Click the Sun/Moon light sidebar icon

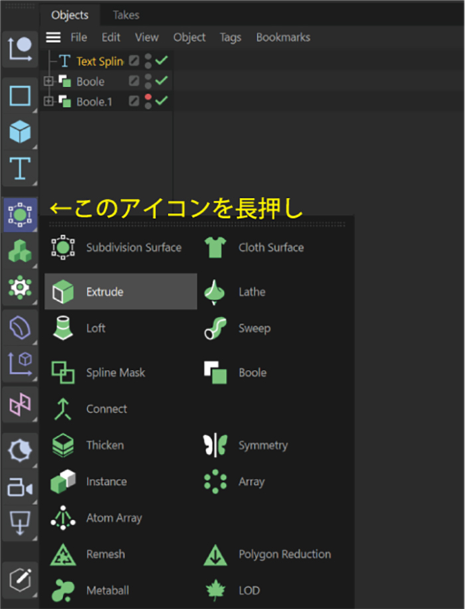click(x=20, y=450)
